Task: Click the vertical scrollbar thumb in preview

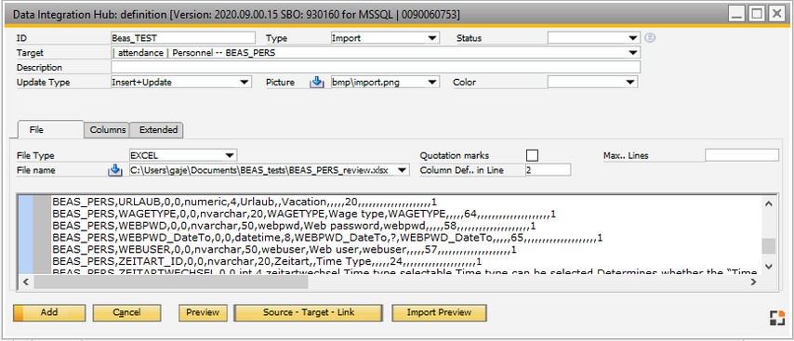Action: click(768, 246)
